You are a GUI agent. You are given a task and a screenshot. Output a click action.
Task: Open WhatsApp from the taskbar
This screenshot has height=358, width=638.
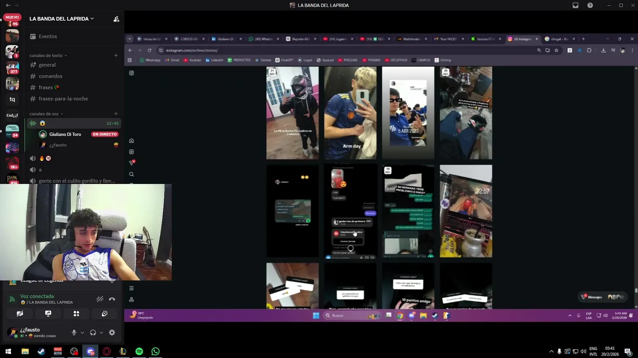point(156,352)
